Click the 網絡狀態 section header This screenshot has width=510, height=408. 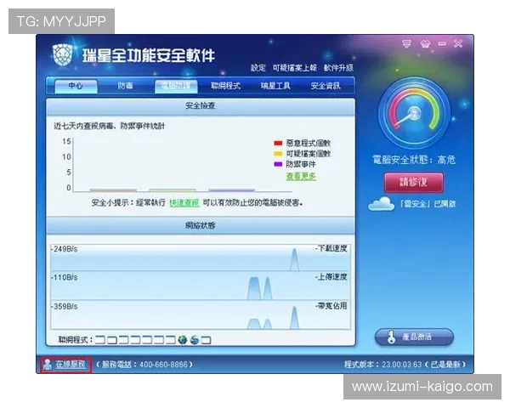201,225
